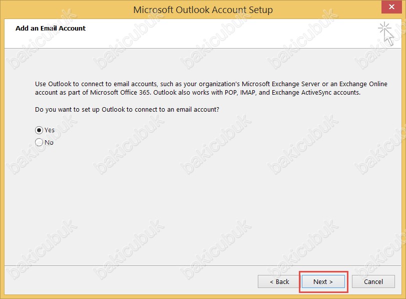
Task: Close the Microsoft Outlook Account Setup window
Action: 392,7
